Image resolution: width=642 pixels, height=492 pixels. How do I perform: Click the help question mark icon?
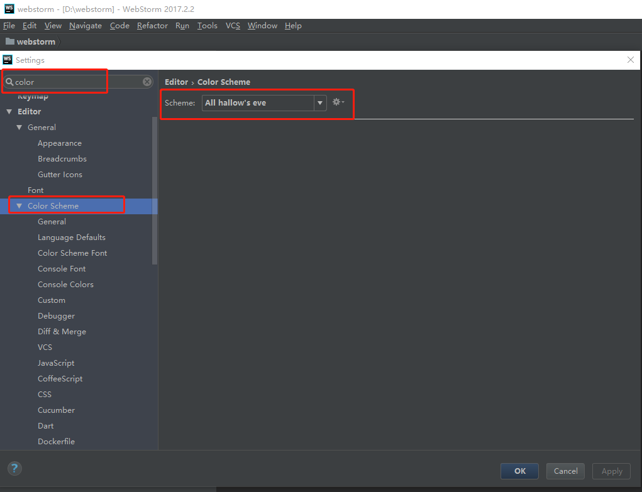coord(14,468)
